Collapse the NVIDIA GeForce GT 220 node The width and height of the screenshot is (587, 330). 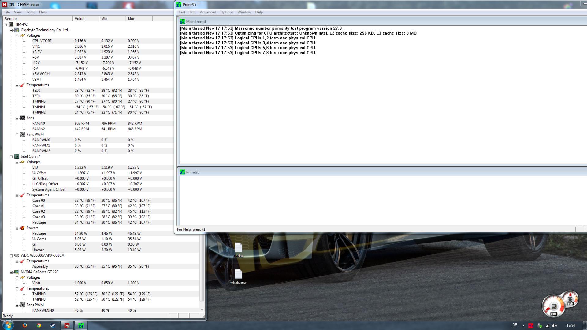pyautogui.click(x=11, y=272)
